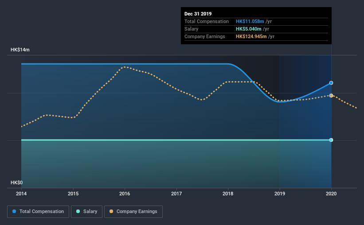Click the Total Compensation label in the tooltip
This screenshot has width=364, height=225.
click(207, 21)
